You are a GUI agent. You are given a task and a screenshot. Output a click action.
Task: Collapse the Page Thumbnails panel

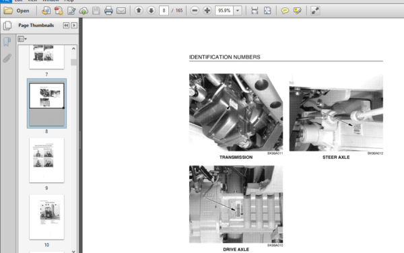click(x=66, y=25)
